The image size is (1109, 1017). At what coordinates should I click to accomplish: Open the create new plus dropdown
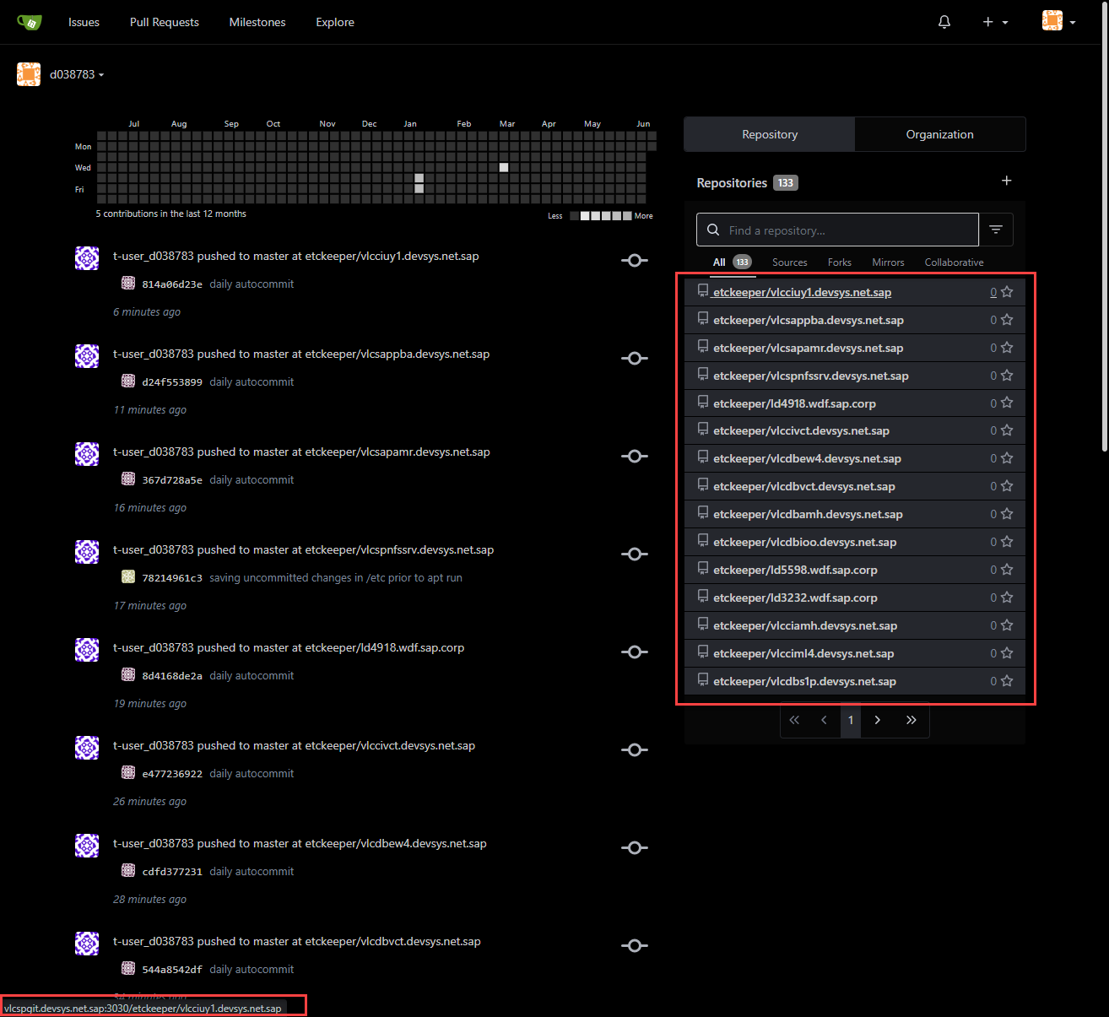click(995, 22)
